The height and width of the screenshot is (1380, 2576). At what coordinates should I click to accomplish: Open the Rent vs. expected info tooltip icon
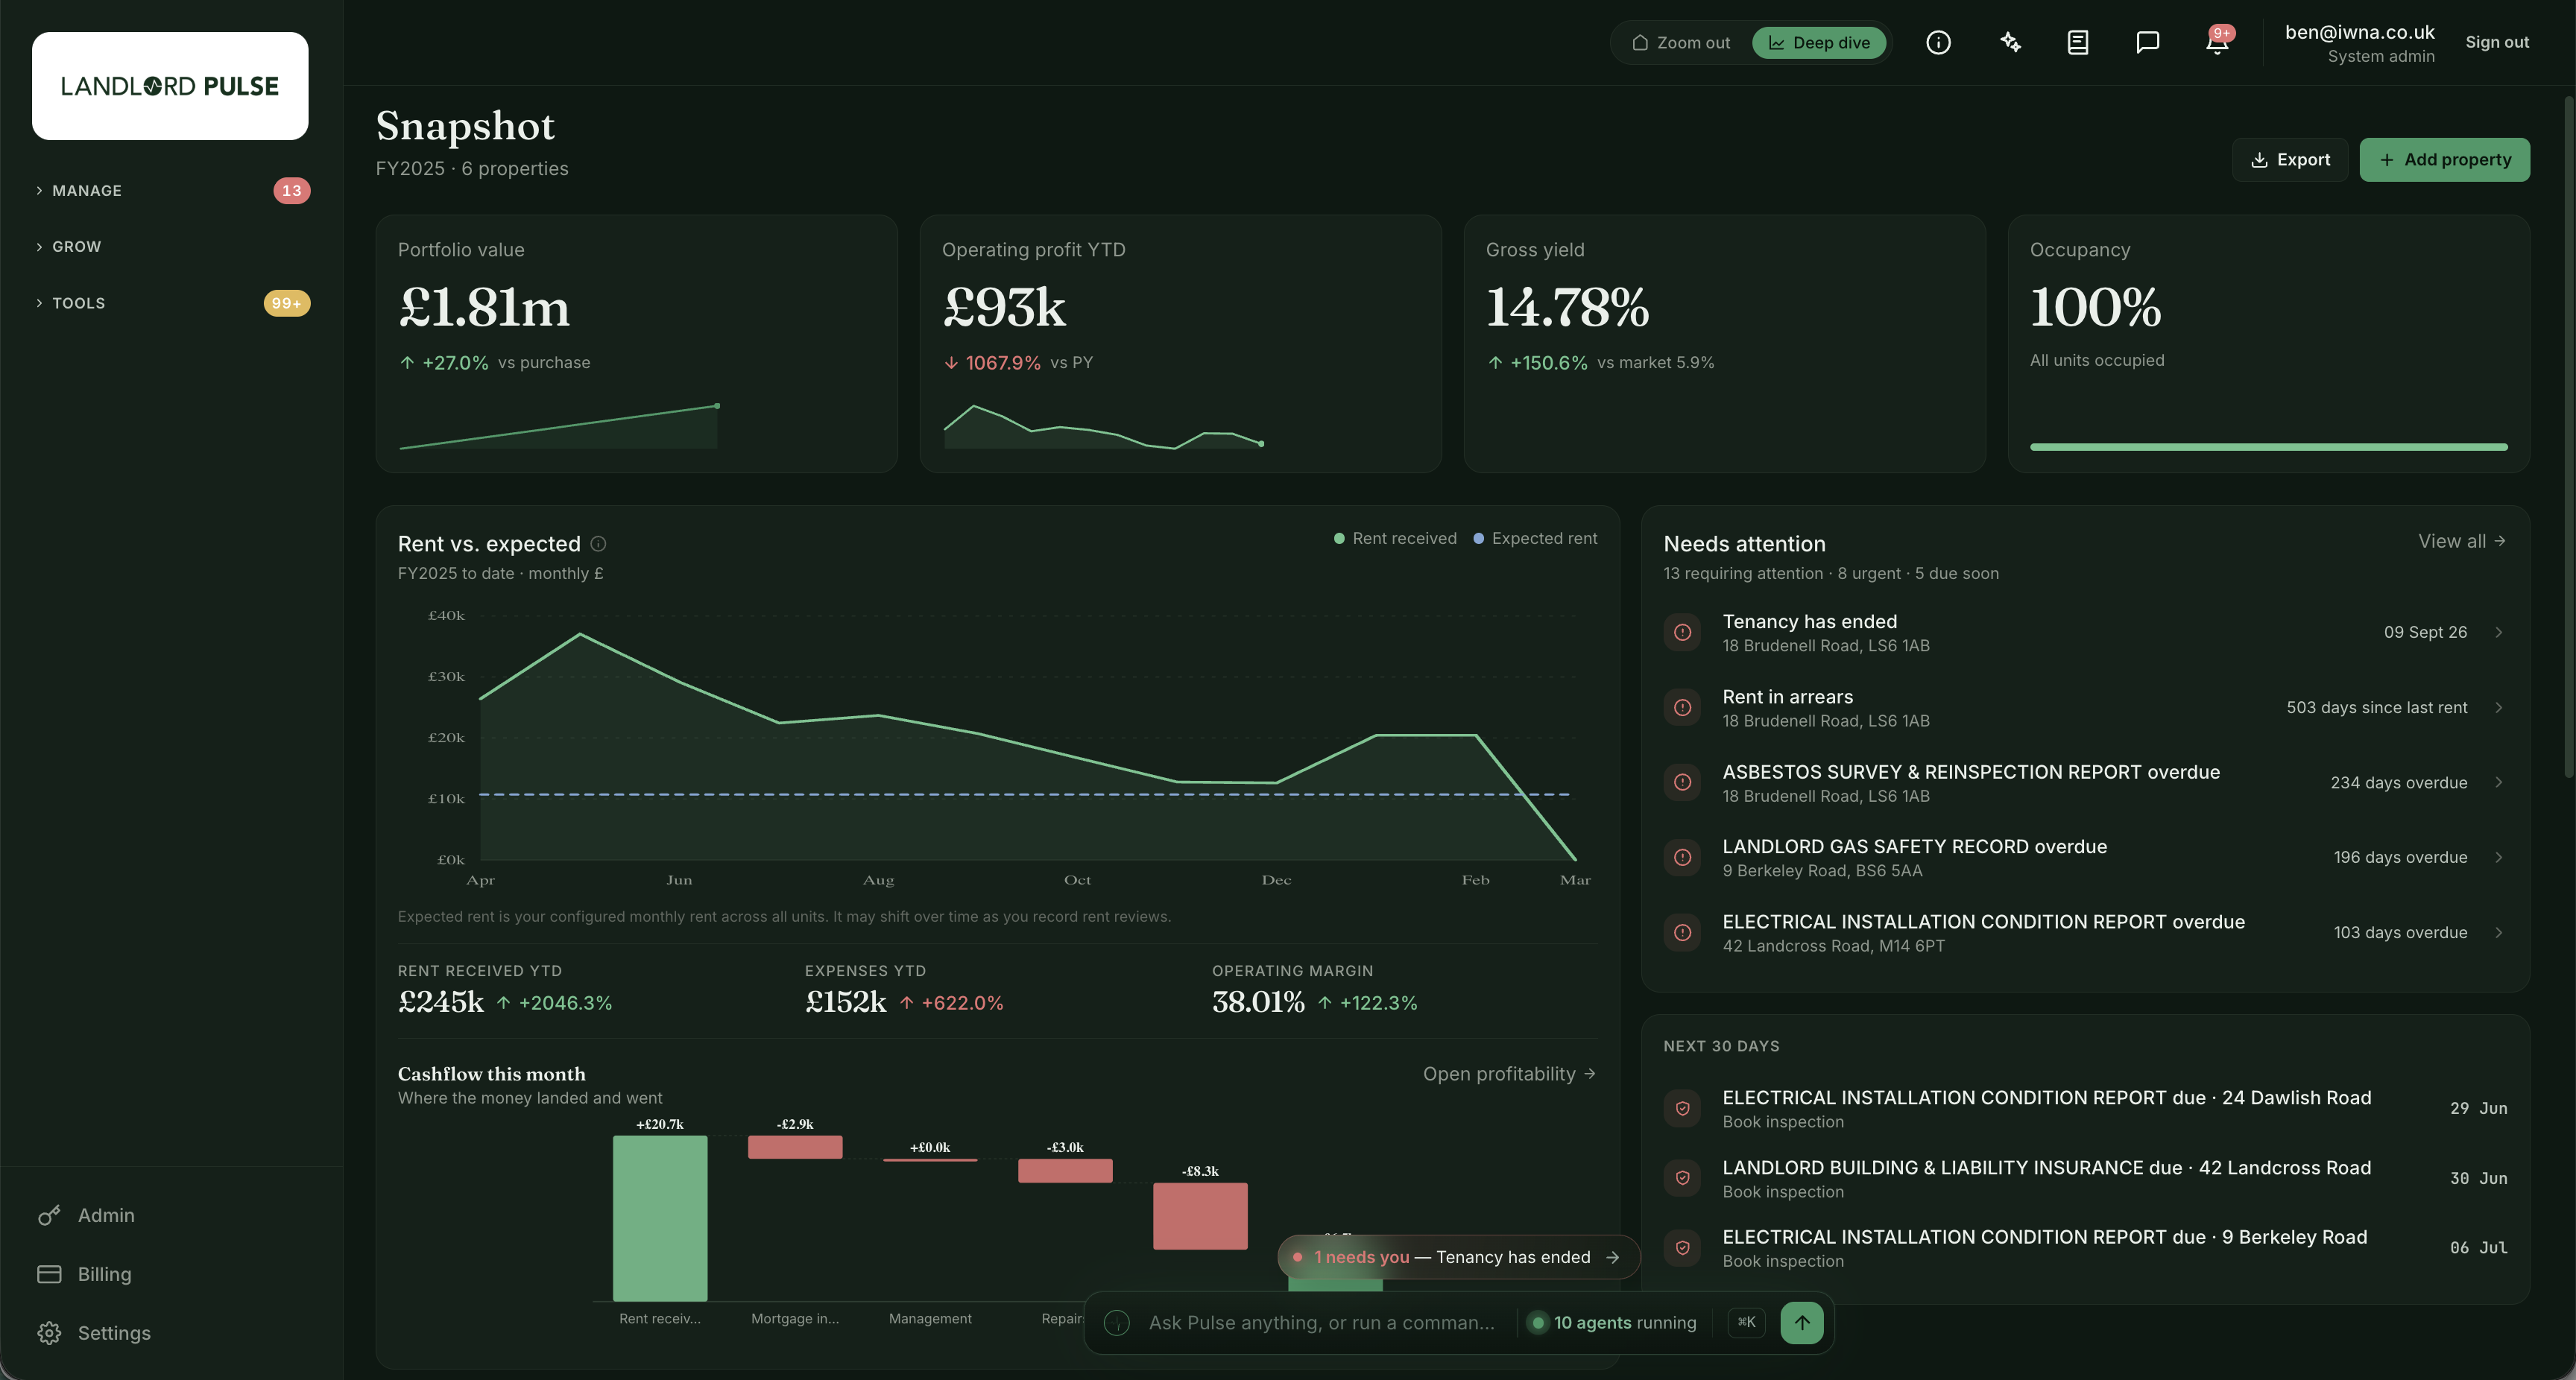tap(598, 544)
